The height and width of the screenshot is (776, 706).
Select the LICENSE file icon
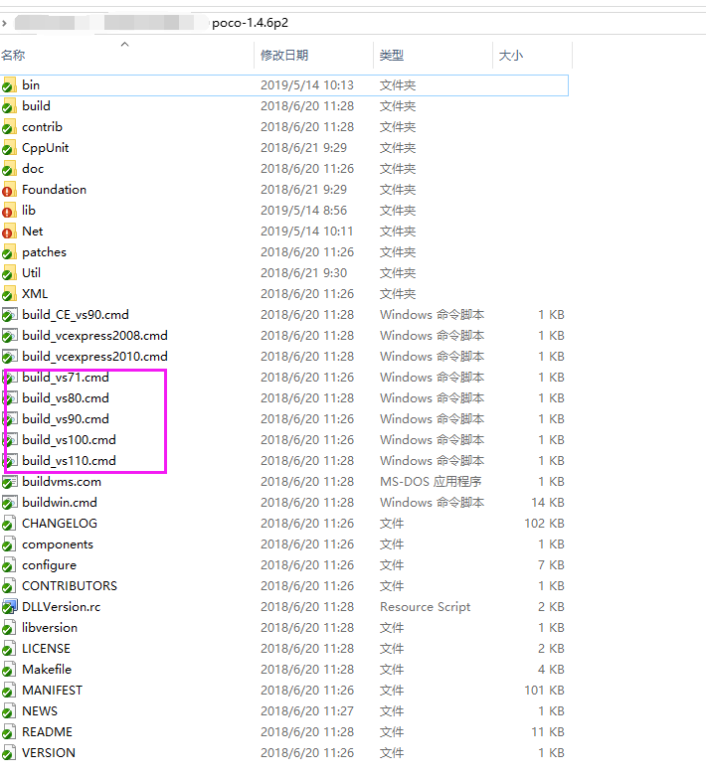(9, 648)
